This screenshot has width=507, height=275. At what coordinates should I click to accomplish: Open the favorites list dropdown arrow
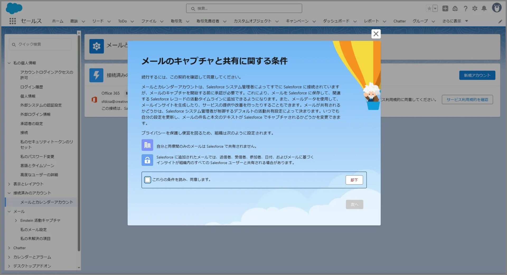[435, 8]
